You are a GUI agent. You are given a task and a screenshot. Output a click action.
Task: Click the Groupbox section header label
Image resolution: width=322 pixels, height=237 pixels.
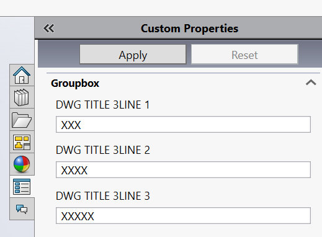(75, 83)
